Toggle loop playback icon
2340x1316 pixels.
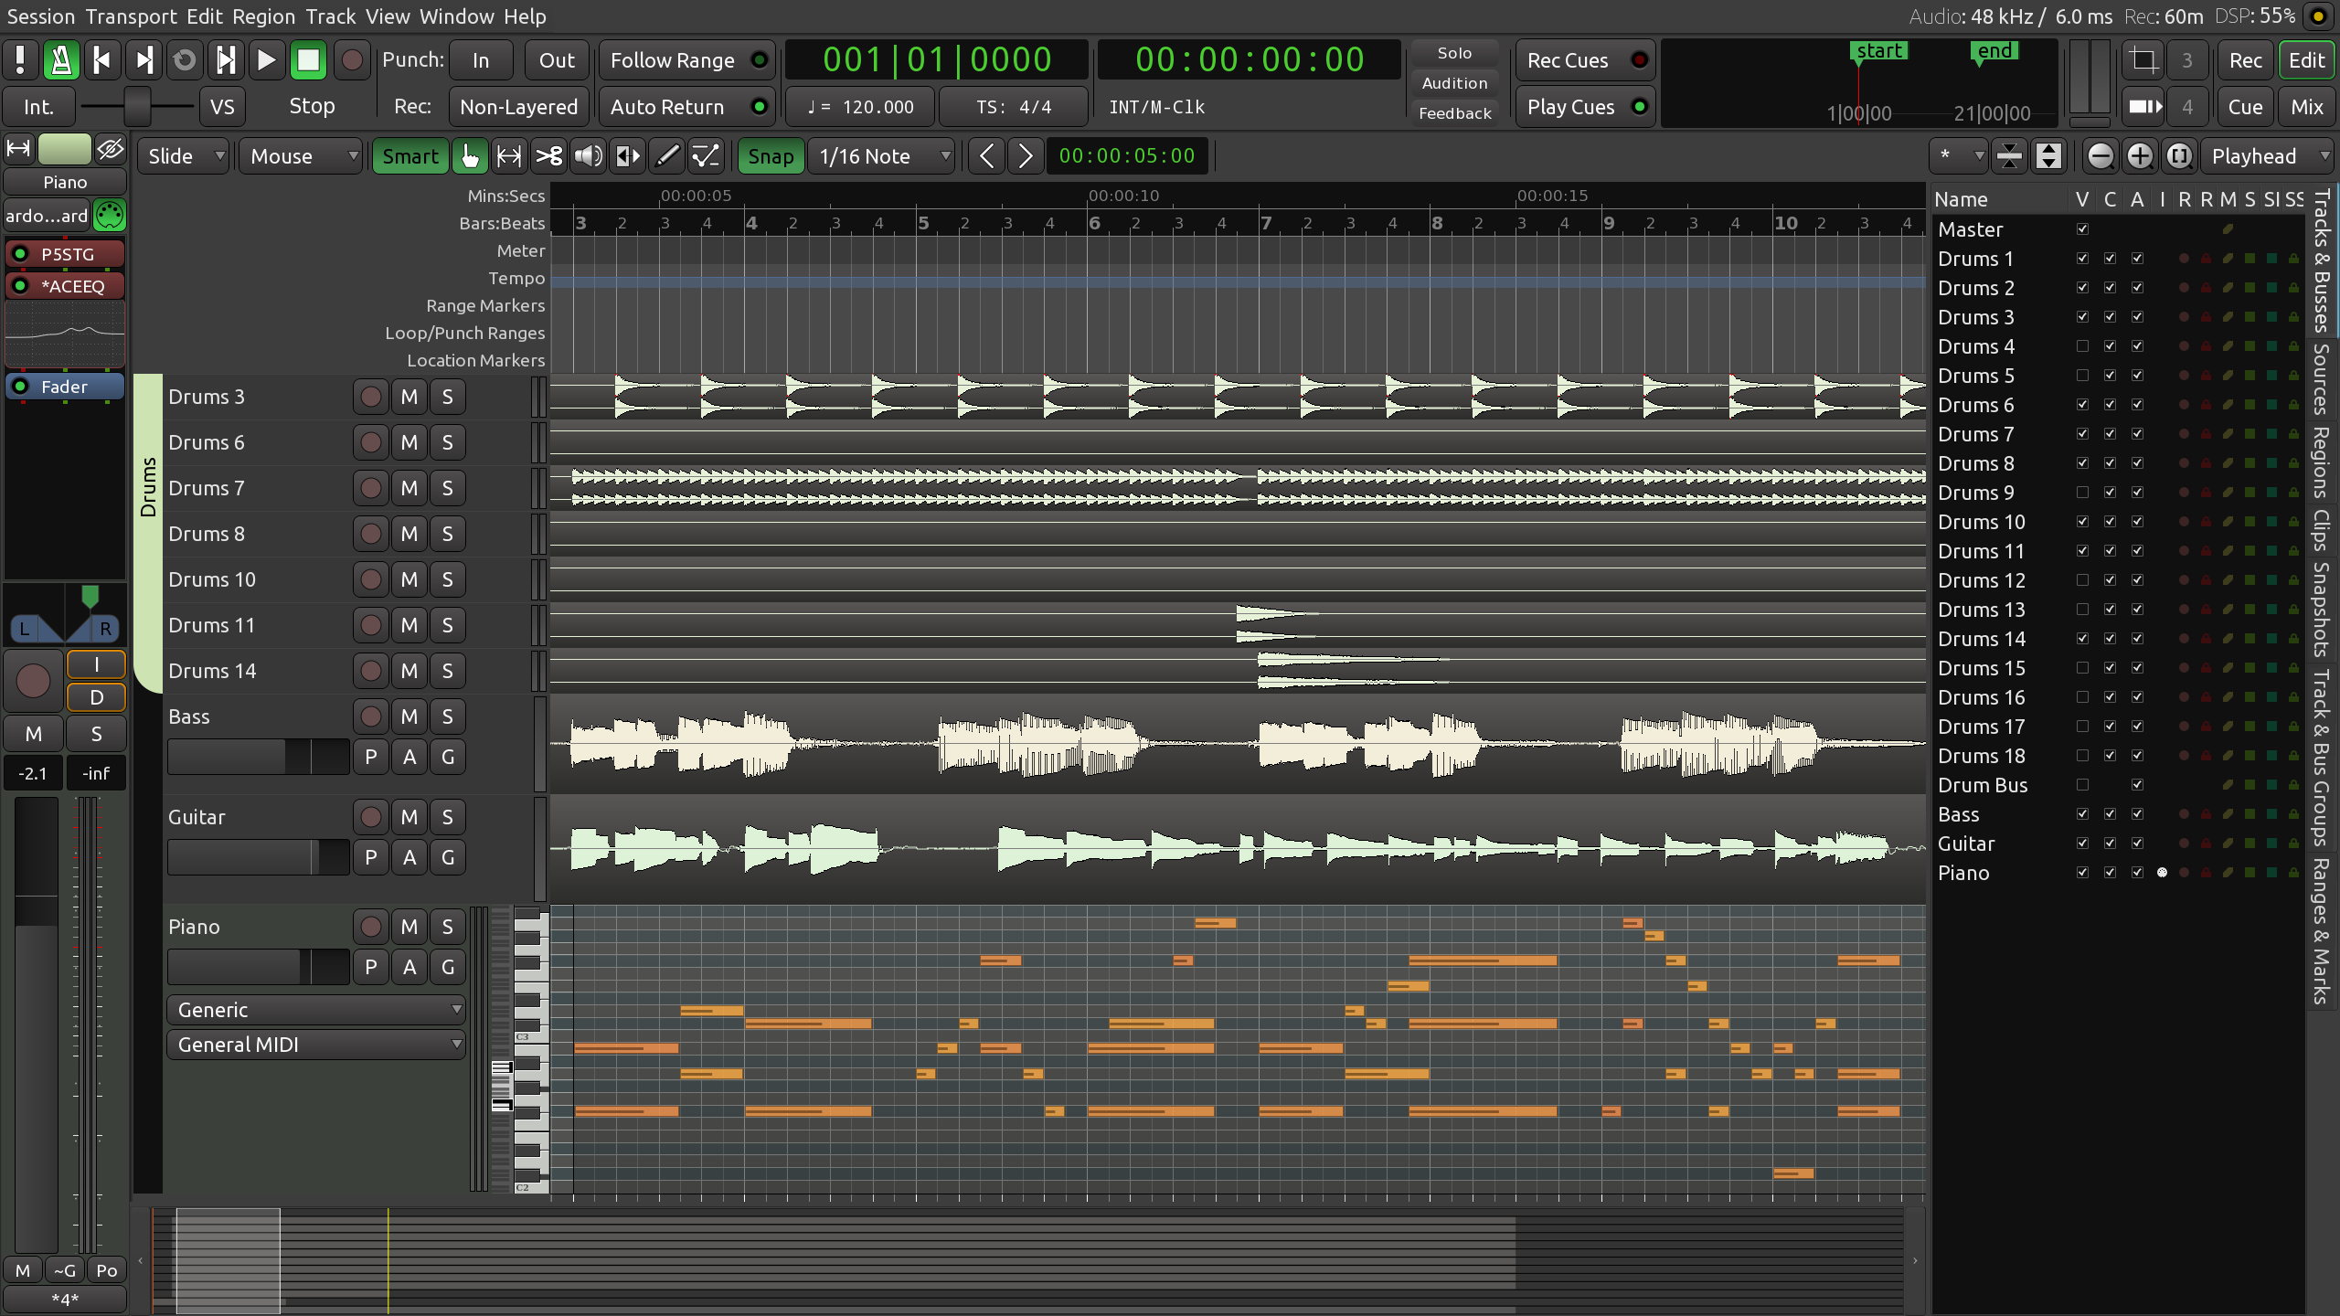[185, 60]
